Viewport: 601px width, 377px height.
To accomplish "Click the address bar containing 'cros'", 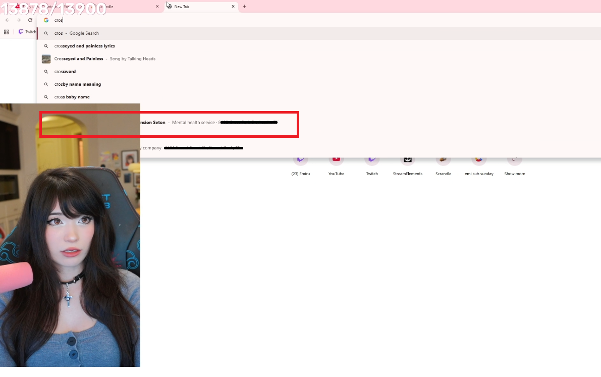I will click(x=318, y=20).
